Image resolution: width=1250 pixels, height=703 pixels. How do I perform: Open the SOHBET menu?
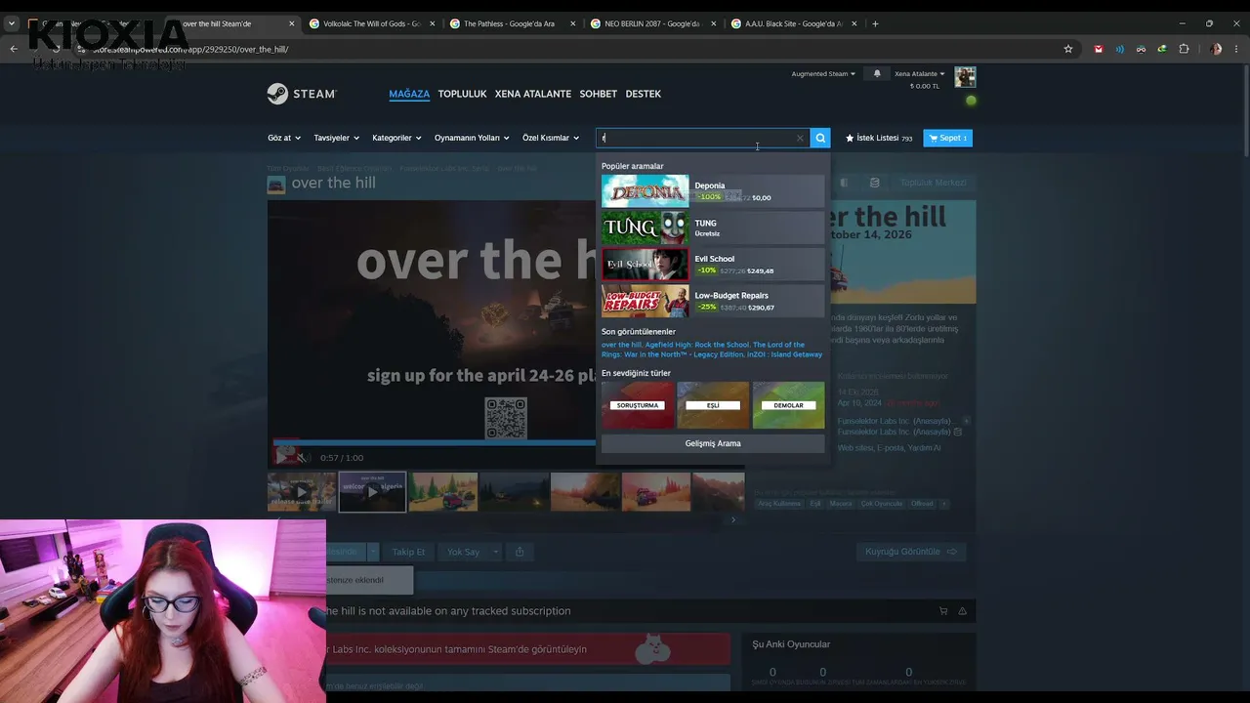coord(599,94)
